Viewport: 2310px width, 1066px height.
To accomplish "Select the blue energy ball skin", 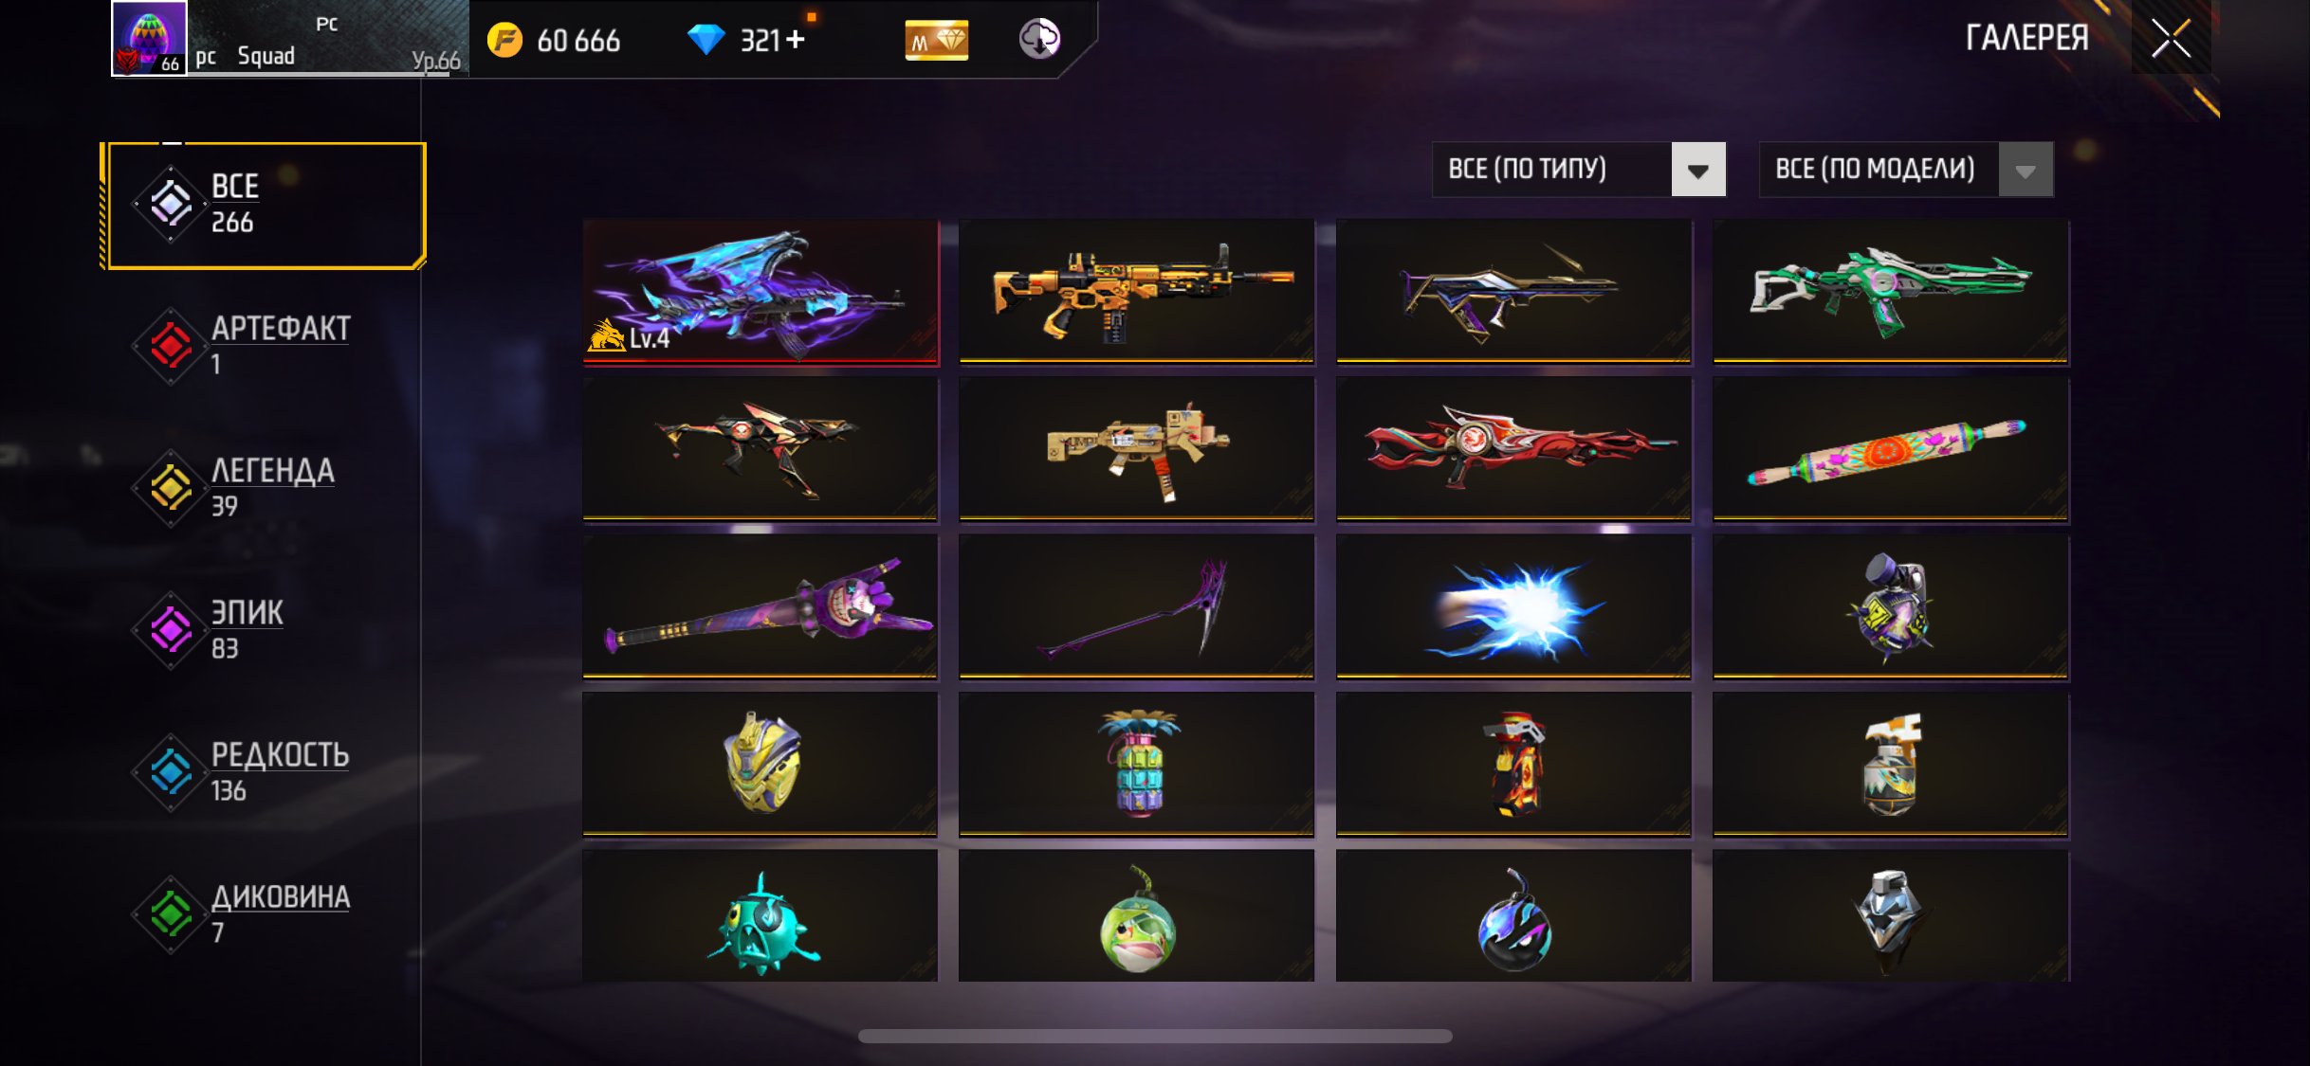I will coord(1513,606).
